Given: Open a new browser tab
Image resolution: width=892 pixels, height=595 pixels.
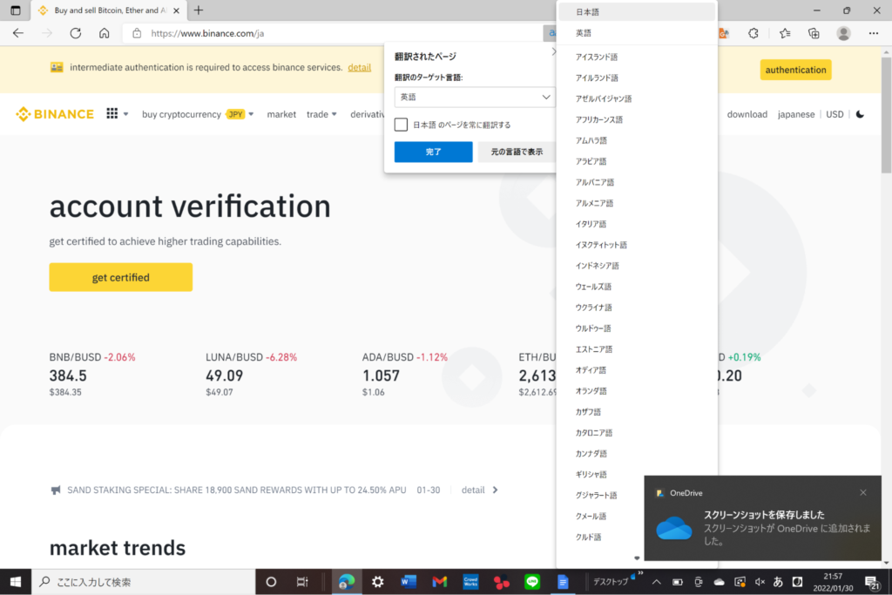Looking at the screenshot, I should [199, 10].
